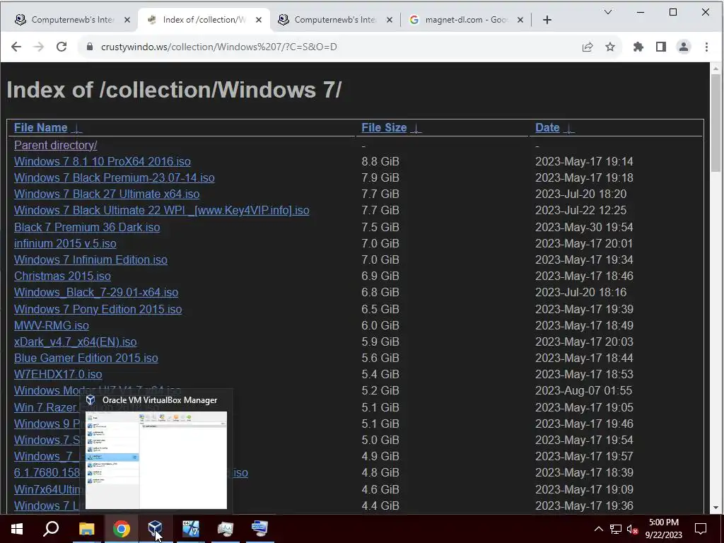Open xDark_v4.7_x64(EN).iso link

[x=75, y=341]
